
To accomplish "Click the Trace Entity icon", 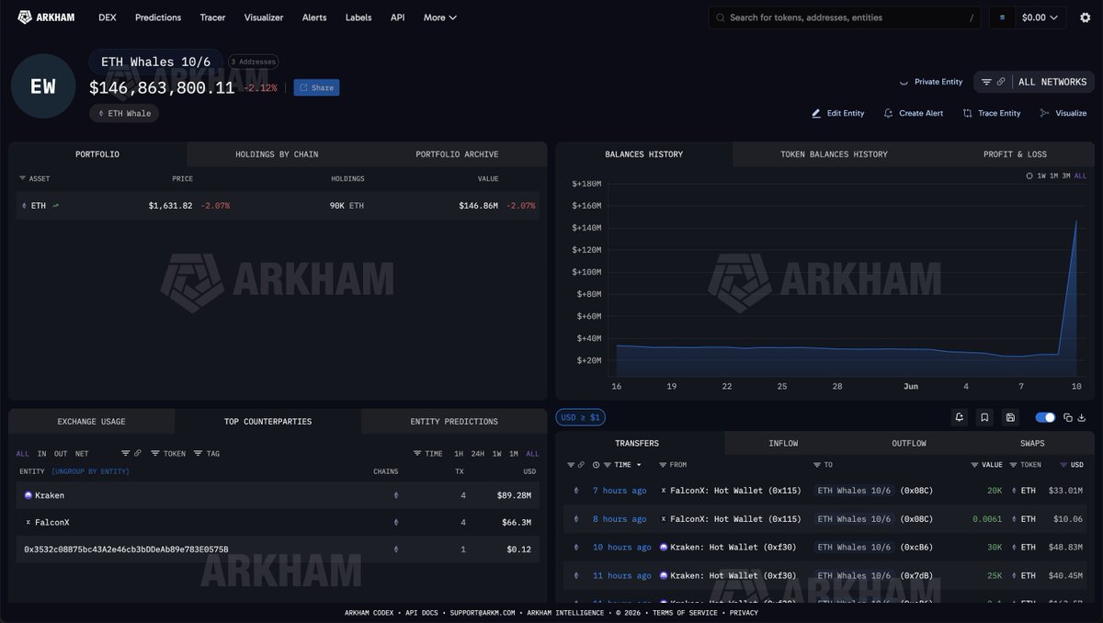I will (x=967, y=113).
